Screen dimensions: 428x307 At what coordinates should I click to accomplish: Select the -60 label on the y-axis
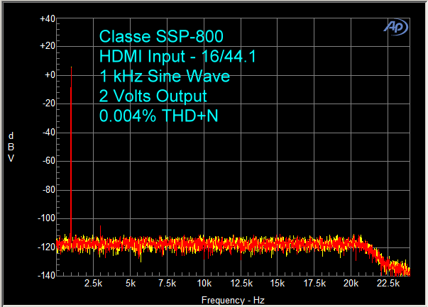48,161
